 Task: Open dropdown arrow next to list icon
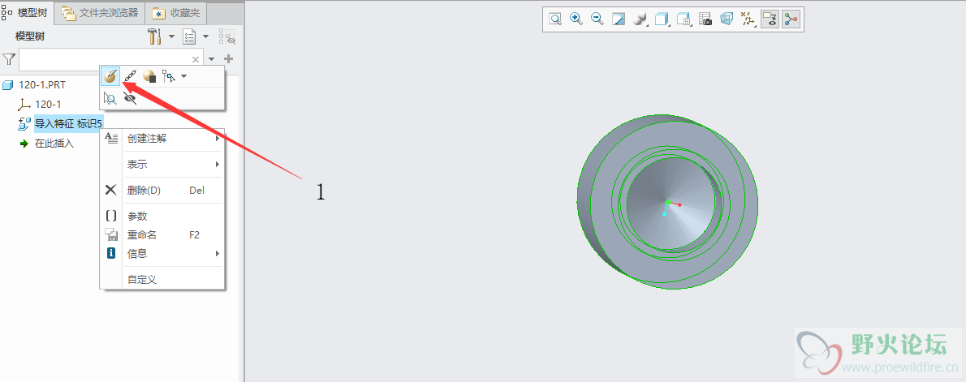[x=205, y=37]
